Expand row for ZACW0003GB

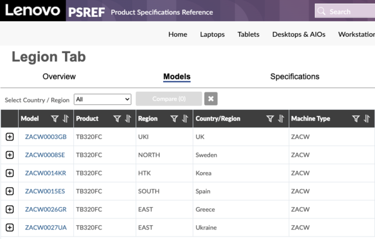9,137
